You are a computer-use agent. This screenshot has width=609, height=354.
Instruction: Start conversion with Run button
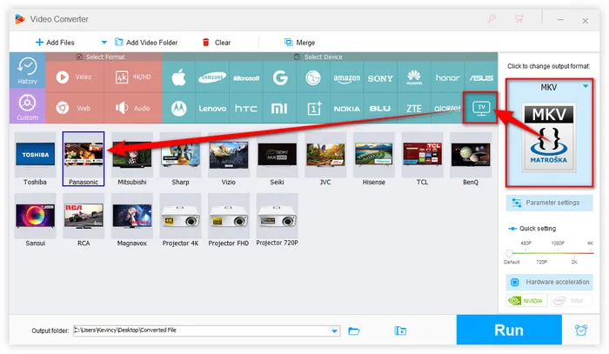pos(509,330)
